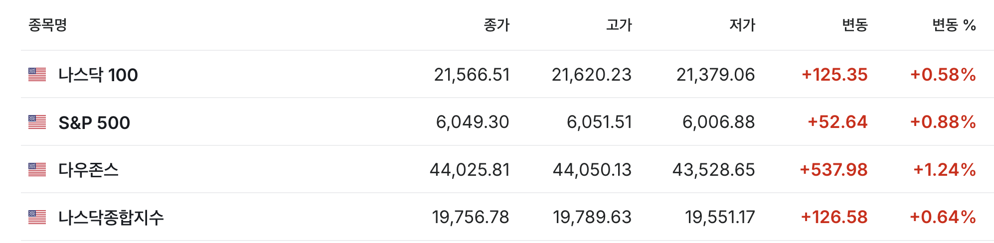Viewport: 994px width, 243px height.
Task: Sort by the 변동 % column header
Action: coord(954,24)
